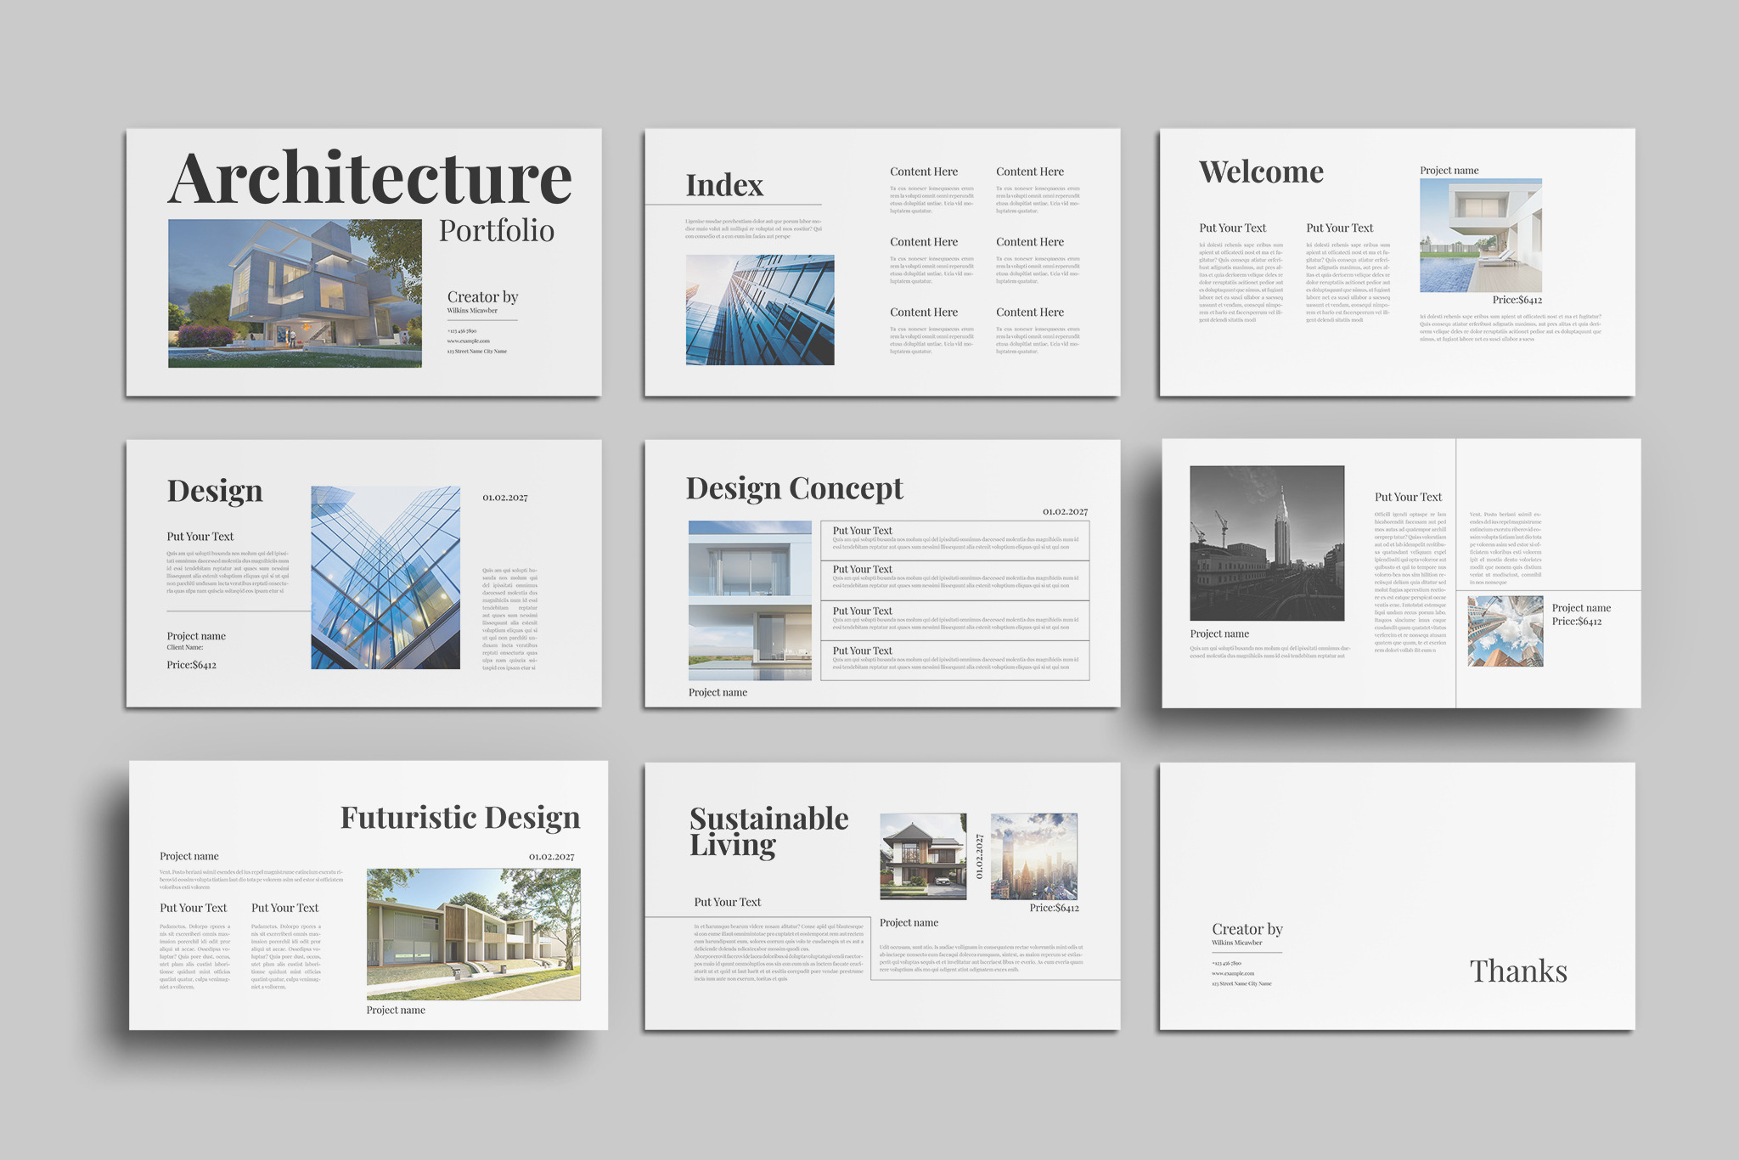
Task: Select the Architecture Portfolio cover slide title
Action: point(370,180)
